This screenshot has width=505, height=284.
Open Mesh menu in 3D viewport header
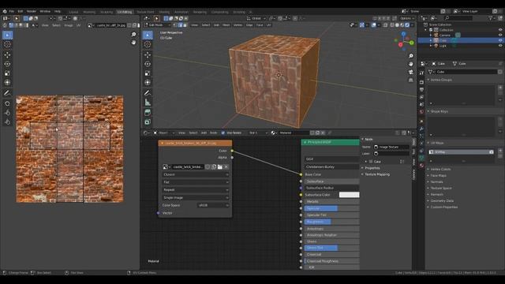226,24
